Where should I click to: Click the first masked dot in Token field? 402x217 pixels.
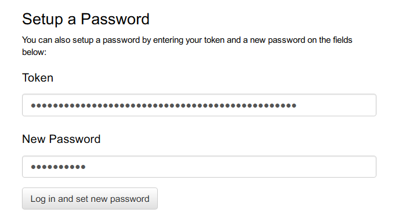coord(33,105)
